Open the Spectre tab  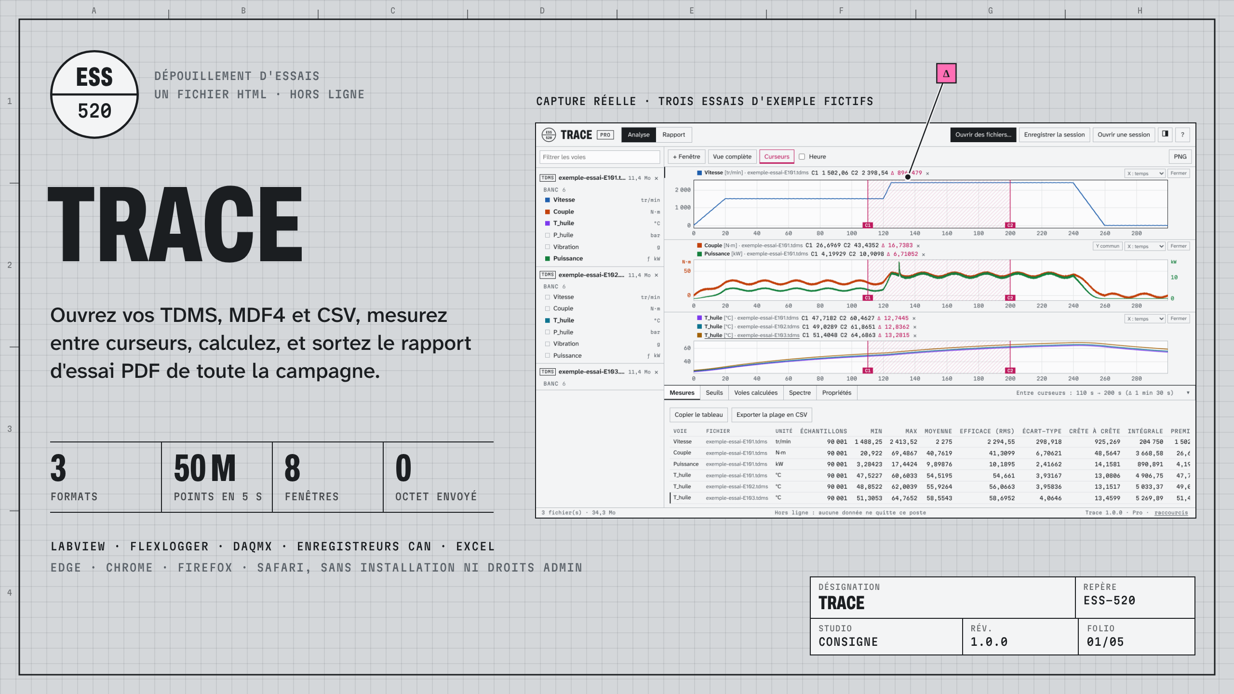pos(800,393)
